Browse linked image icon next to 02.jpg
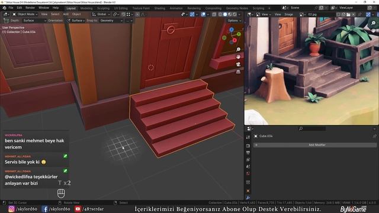This screenshot has width=379, height=213. pos(302,14)
